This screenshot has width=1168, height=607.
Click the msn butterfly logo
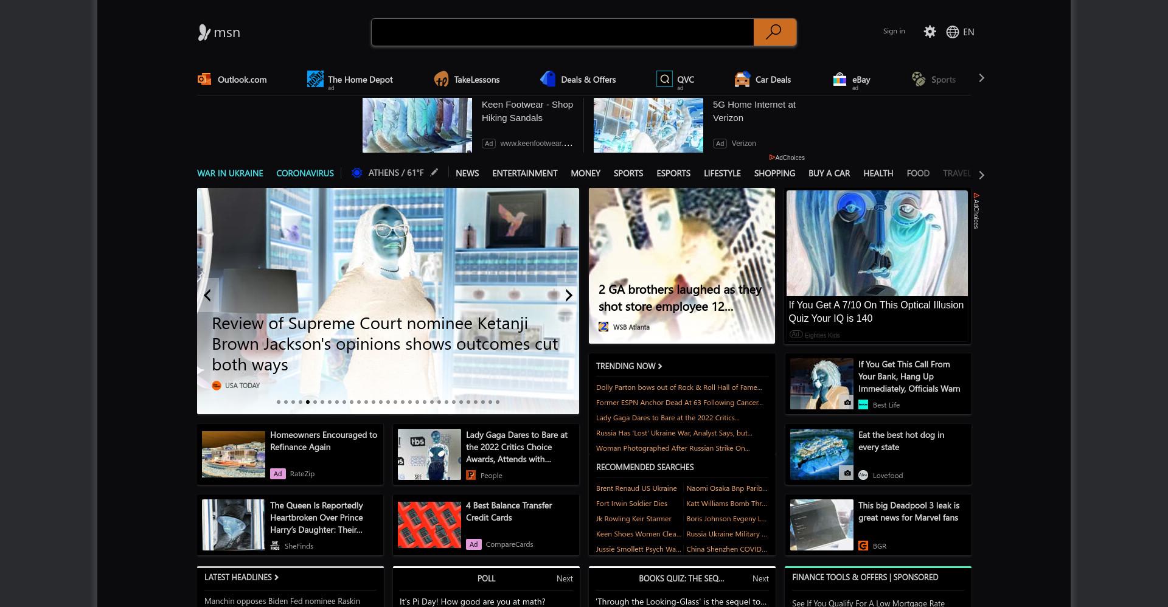219,32
